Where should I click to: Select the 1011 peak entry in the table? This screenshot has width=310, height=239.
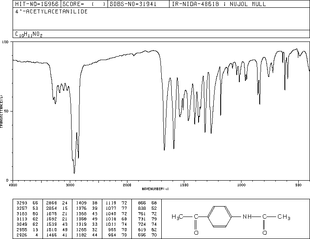coord(117,224)
